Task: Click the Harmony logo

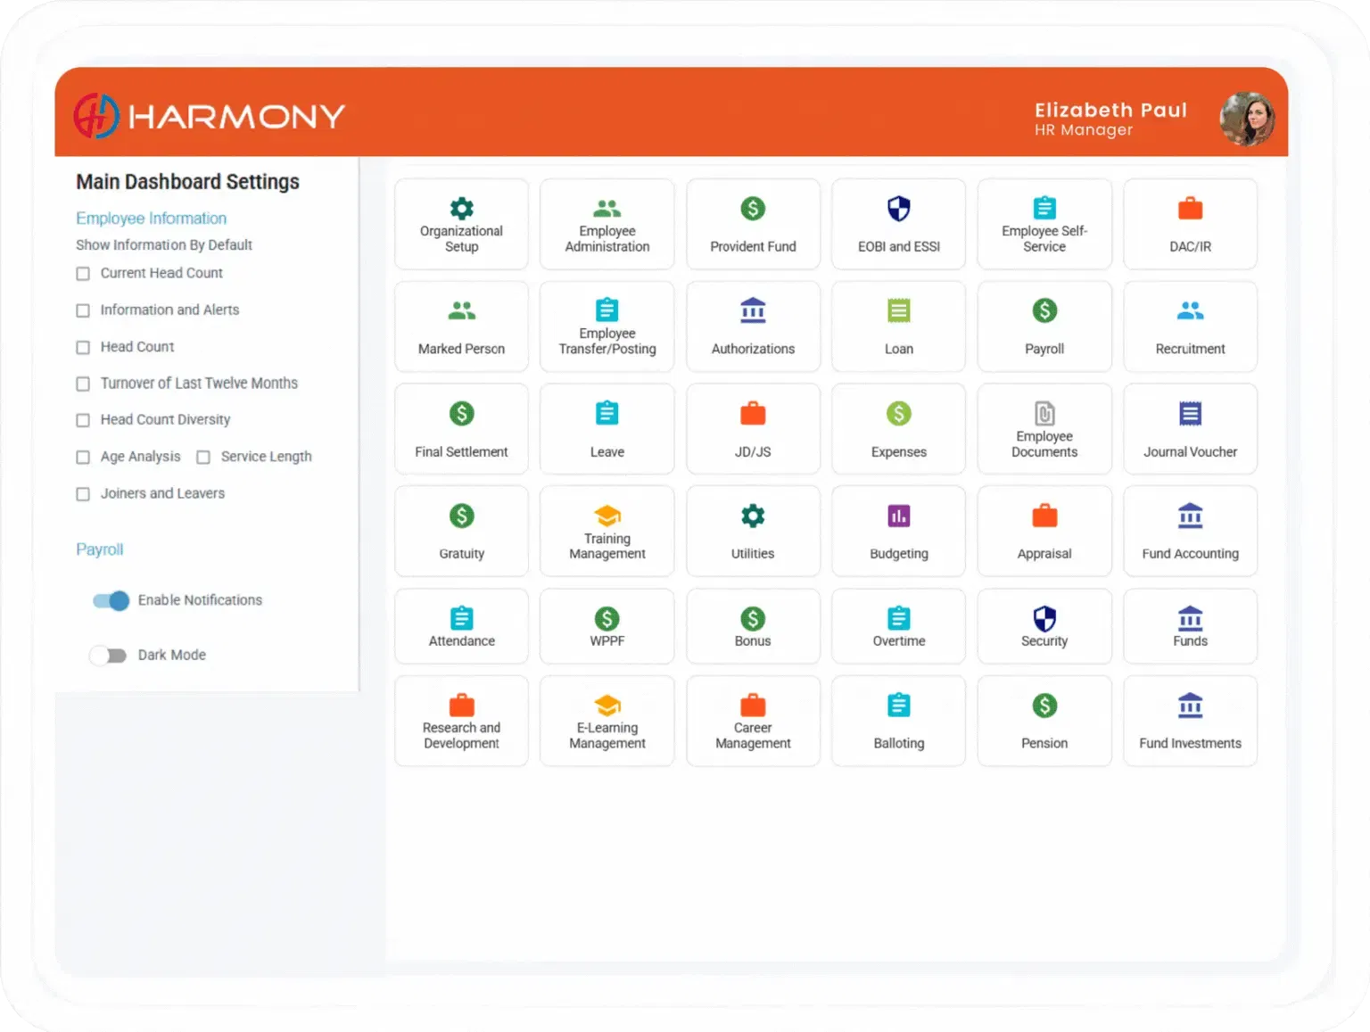Action: tap(209, 116)
